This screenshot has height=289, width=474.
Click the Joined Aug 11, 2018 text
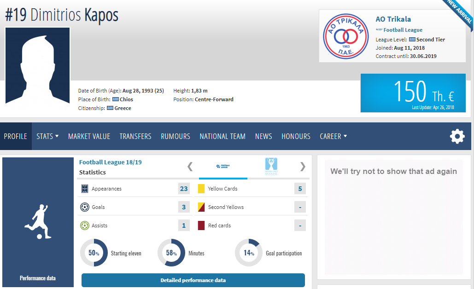400,48
